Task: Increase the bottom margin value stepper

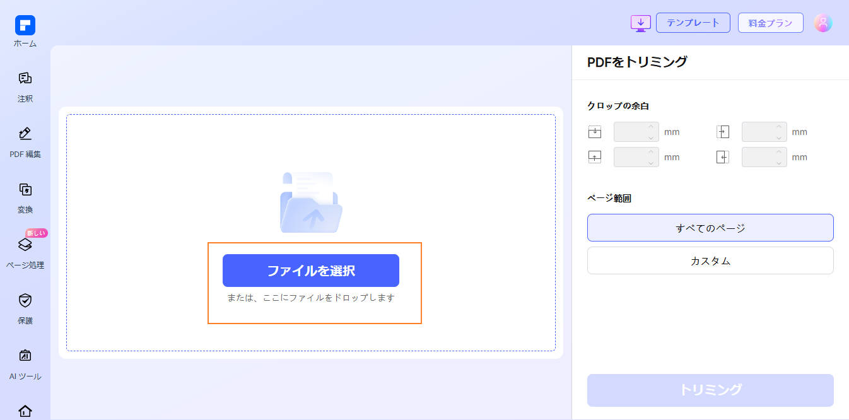Action: point(651,152)
